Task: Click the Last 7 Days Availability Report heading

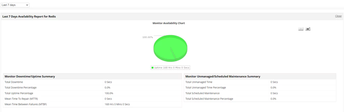Action: 29,17
